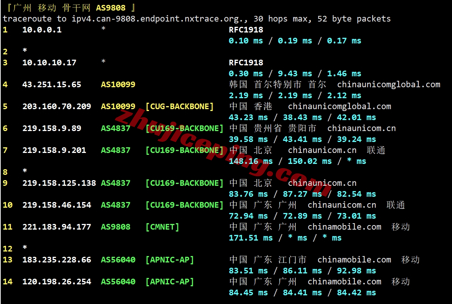The height and width of the screenshot is (304, 452).
Task: Click the latency value 84.45 ms
Action: tap(248, 293)
